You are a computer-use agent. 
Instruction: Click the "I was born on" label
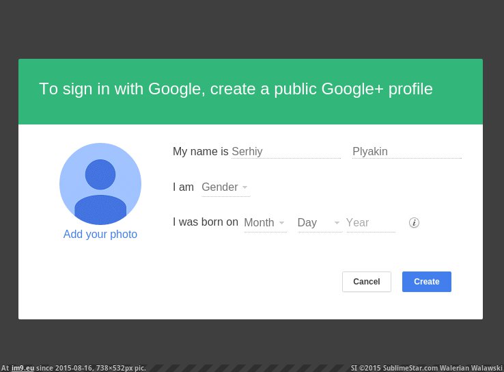tap(205, 222)
